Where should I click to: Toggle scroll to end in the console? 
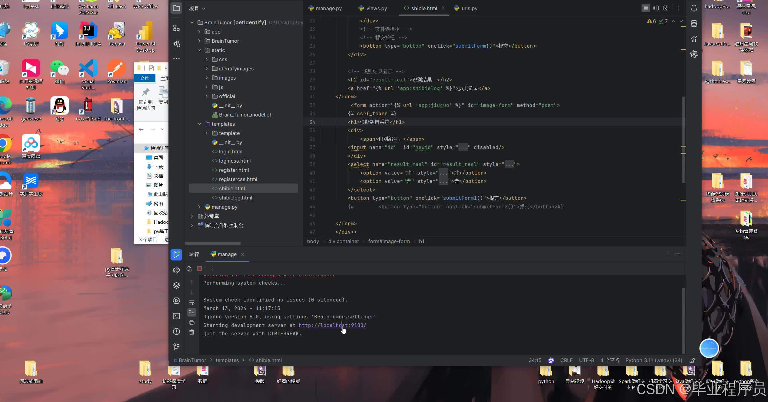click(x=192, y=312)
